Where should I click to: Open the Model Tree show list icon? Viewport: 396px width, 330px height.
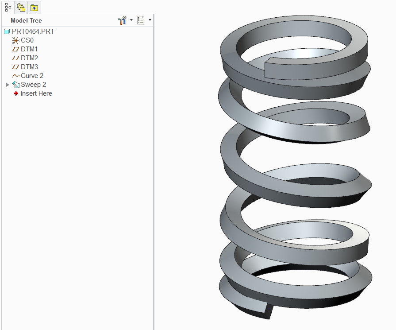[x=141, y=20]
